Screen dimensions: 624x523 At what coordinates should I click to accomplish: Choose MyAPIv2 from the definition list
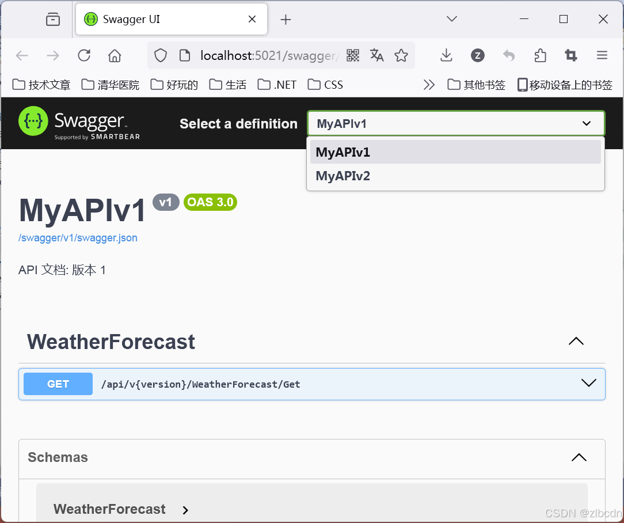pyautogui.click(x=456, y=176)
